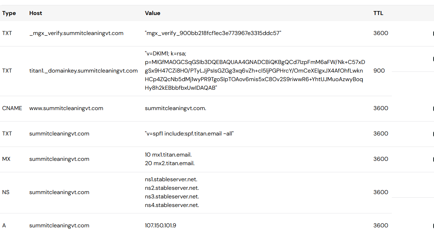Click the DKIM key value text
This screenshot has height=237, width=434.
tap(255, 71)
